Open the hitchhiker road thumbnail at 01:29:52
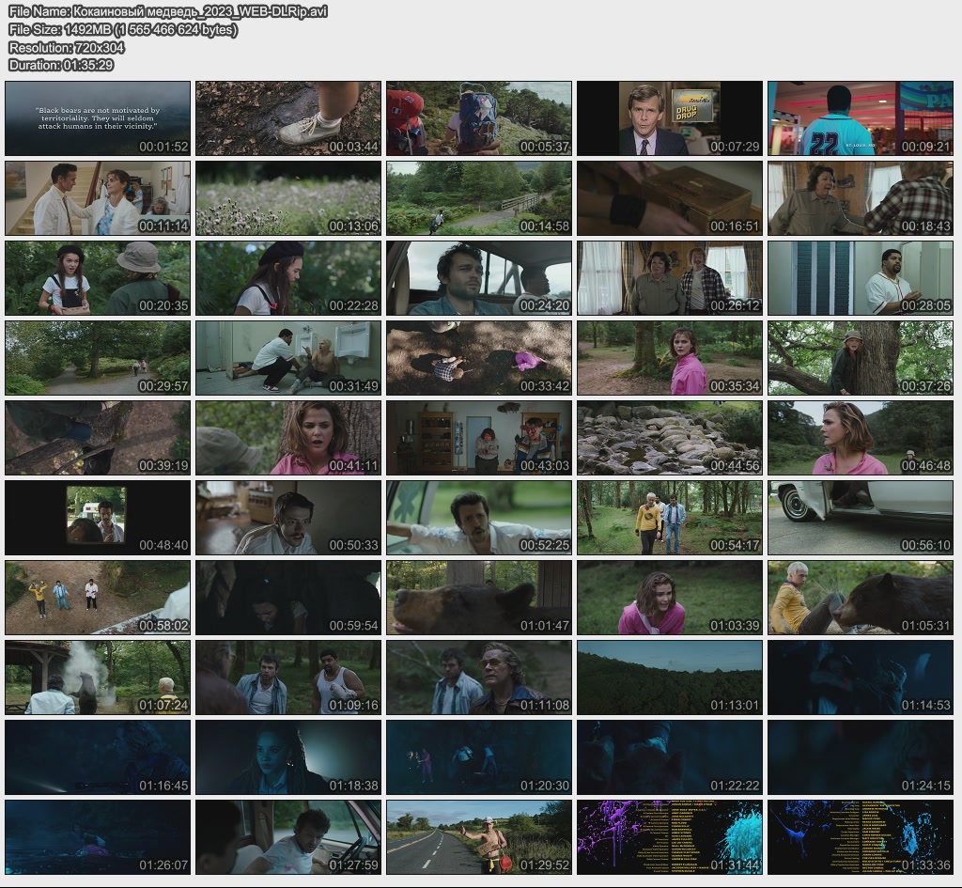Image resolution: width=962 pixels, height=888 pixels. 479,837
